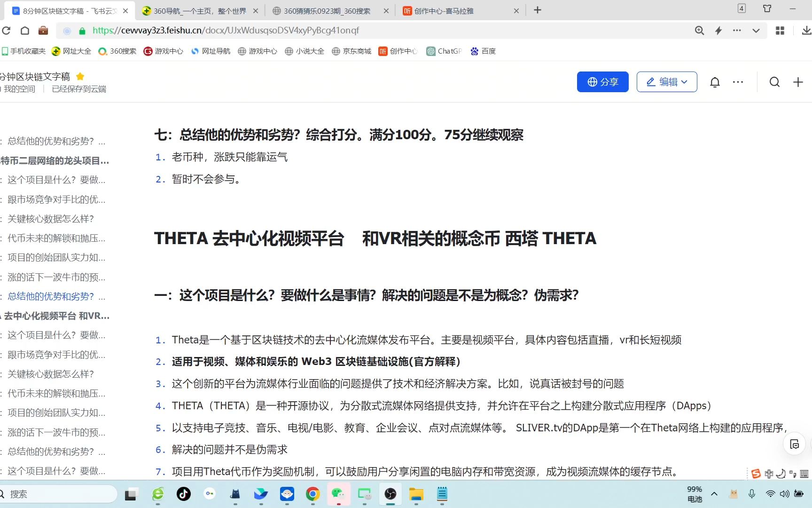Click the lightning speed mode icon
812x508 pixels.
(x=718, y=31)
